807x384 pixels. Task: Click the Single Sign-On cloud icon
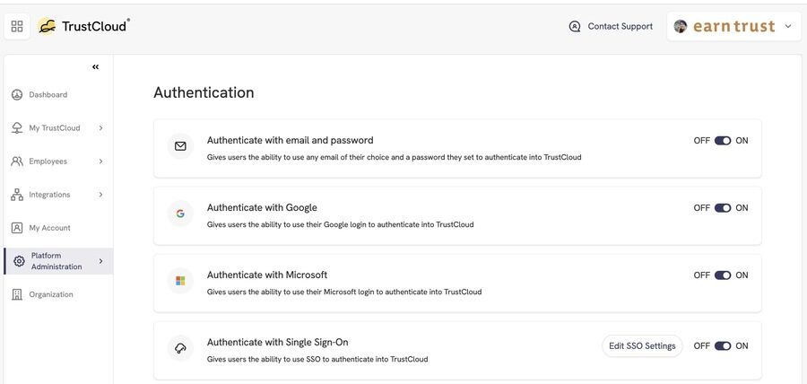click(x=180, y=348)
